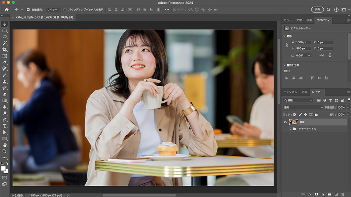This screenshot has width=351, height=197.
Task: Select the History Brush tool
Action: click(x=4, y=88)
